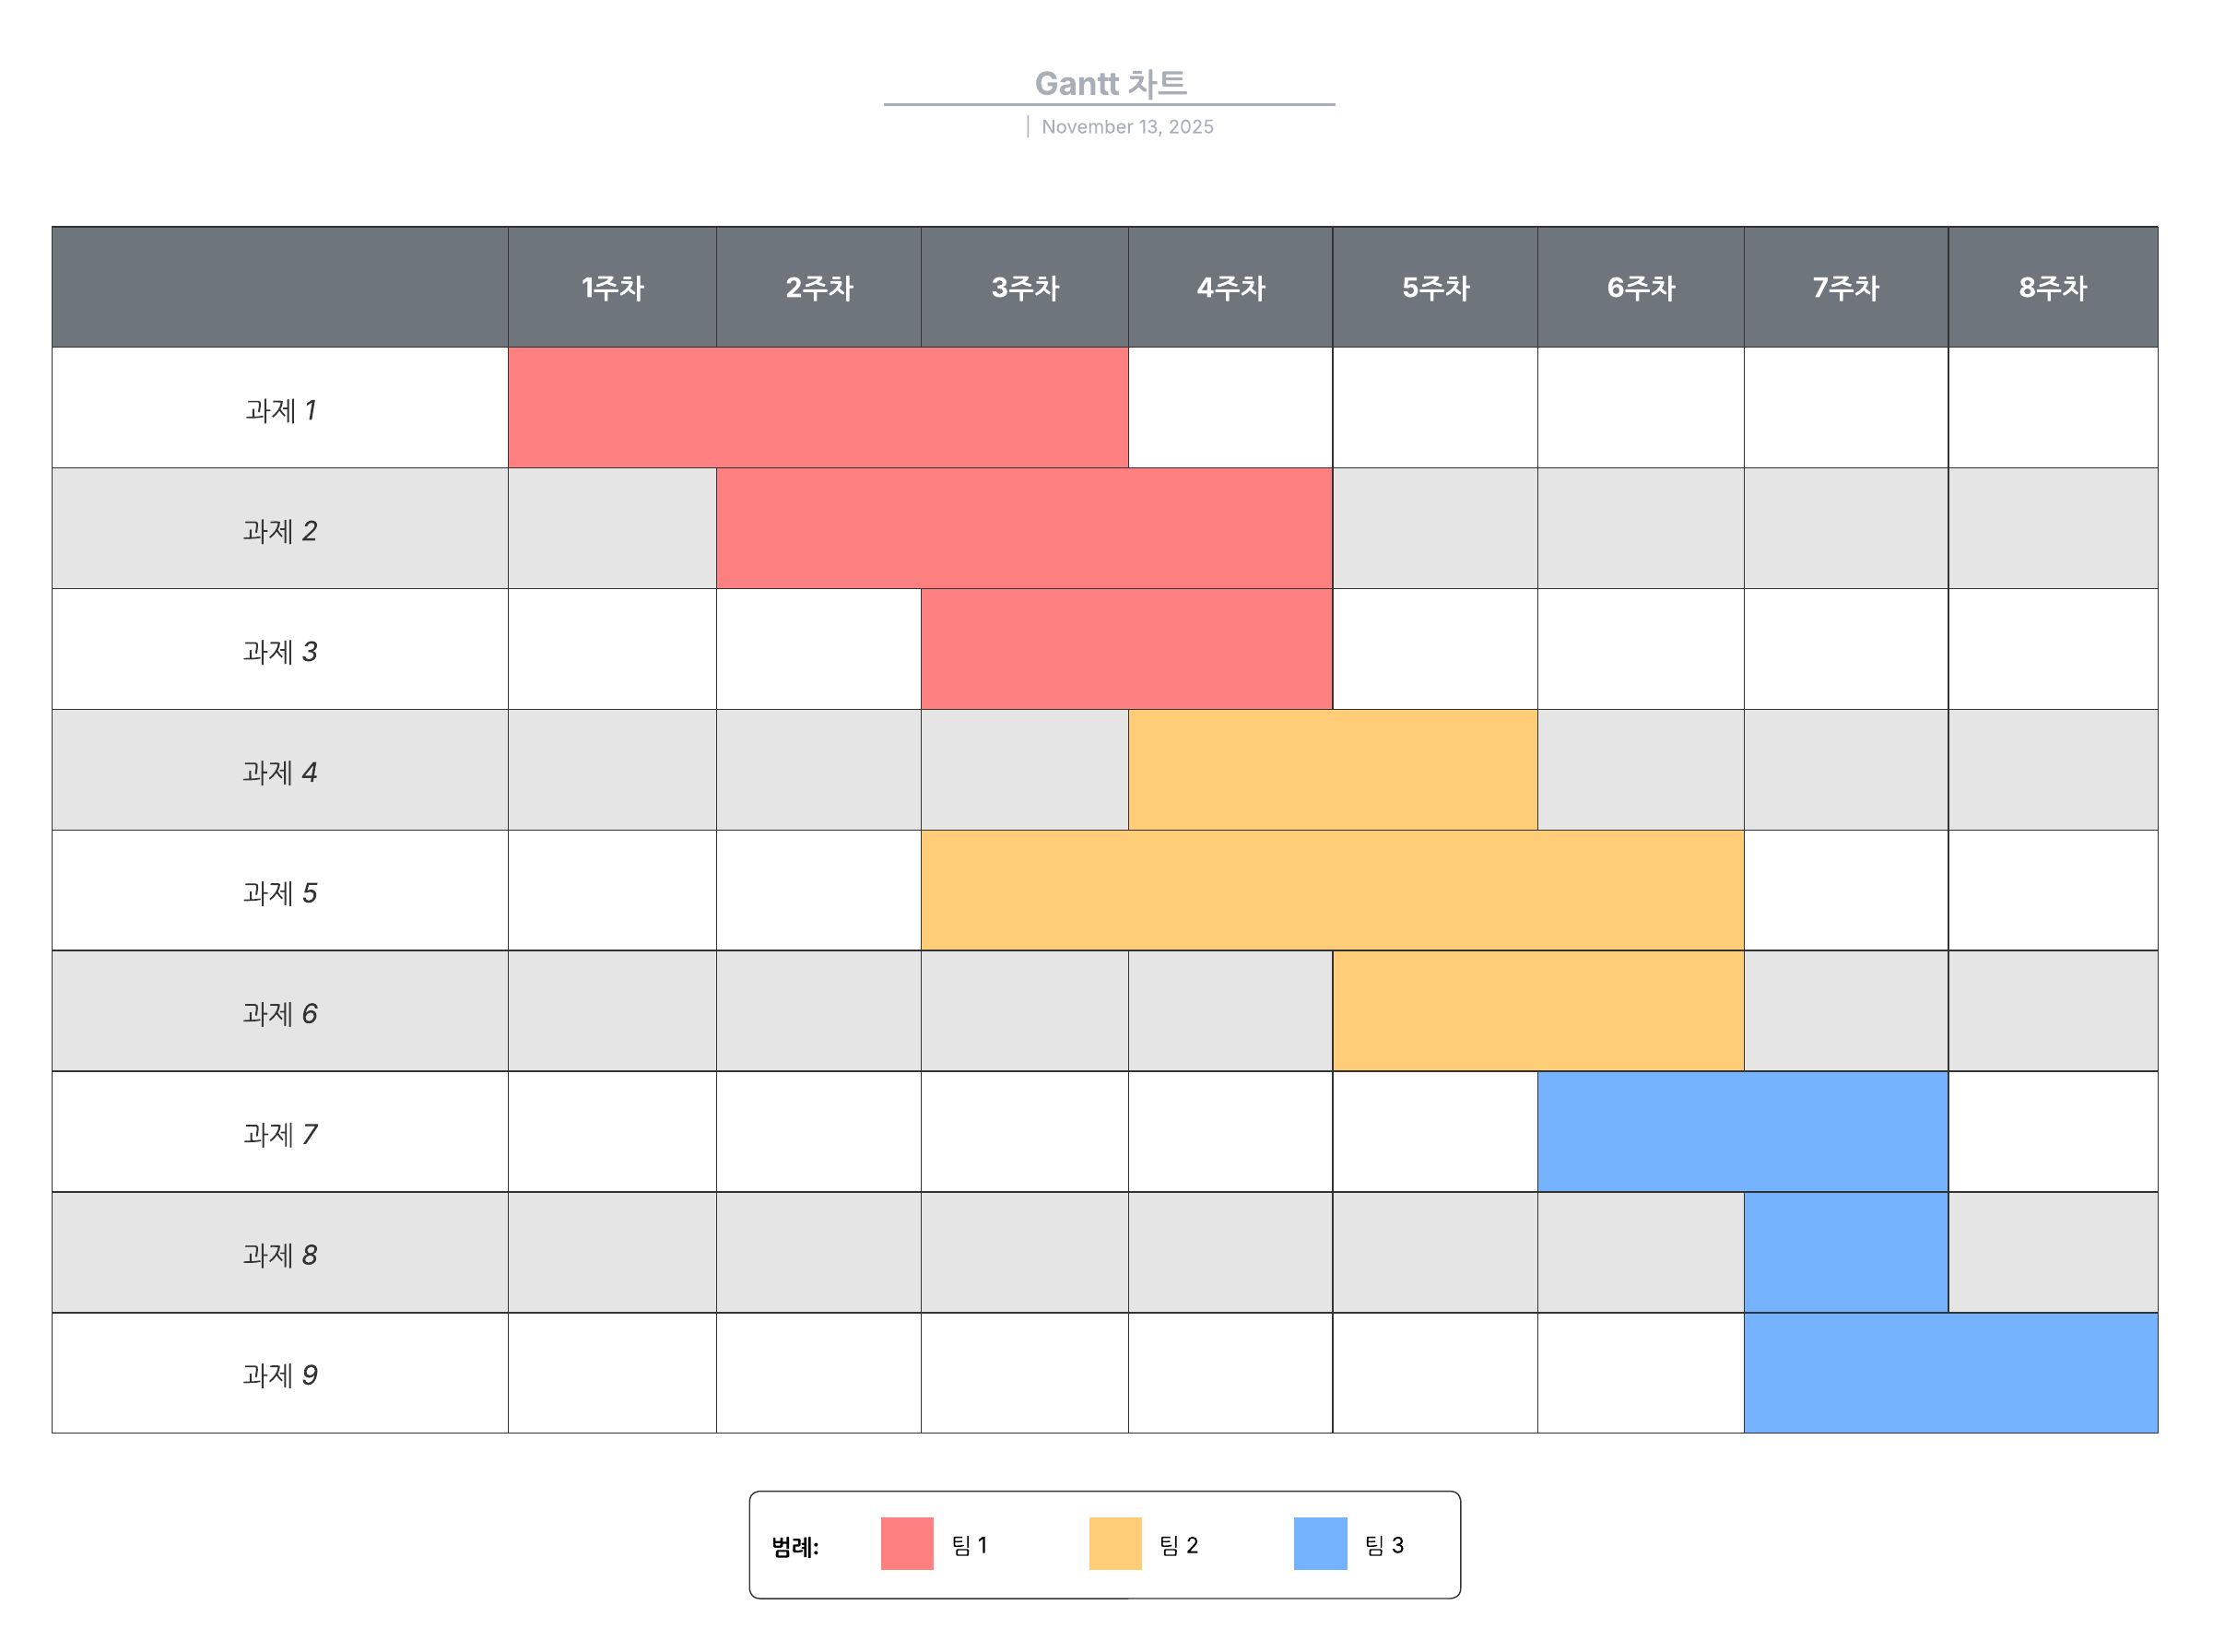Select the red bar for 과제 1
Image resolution: width=2213 pixels, height=1652 pixels.
(818, 408)
